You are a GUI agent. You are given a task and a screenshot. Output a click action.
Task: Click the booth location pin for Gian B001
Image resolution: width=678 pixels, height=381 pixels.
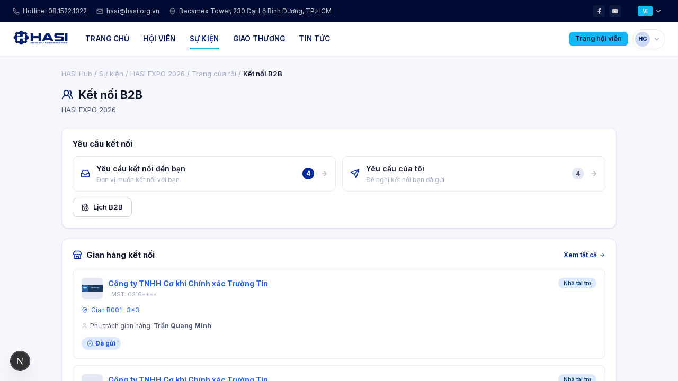pos(85,310)
